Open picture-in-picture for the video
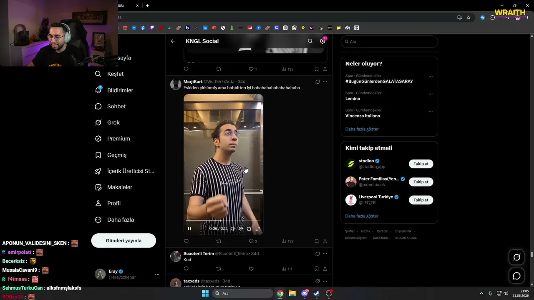 [x=249, y=228]
